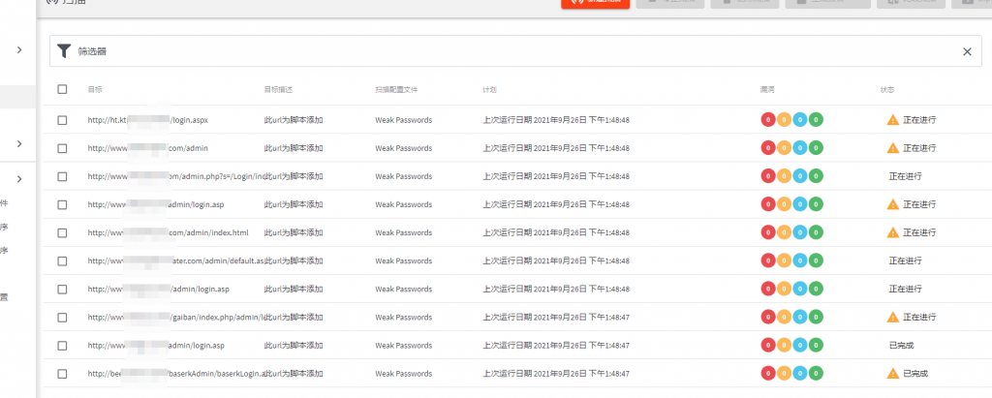Image resolution: width=992 pixels, height=398 pixels.
Task: Click blue low-severity badge in admin.php?s=/Login row
Action: [x=799, y=176]
